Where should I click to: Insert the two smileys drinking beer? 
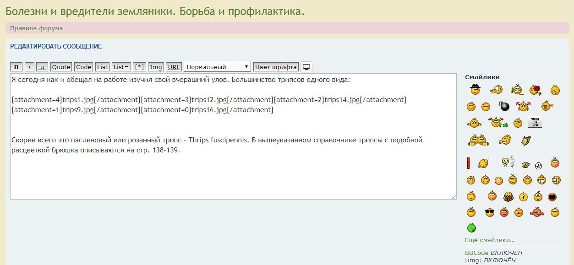[476, 140]
